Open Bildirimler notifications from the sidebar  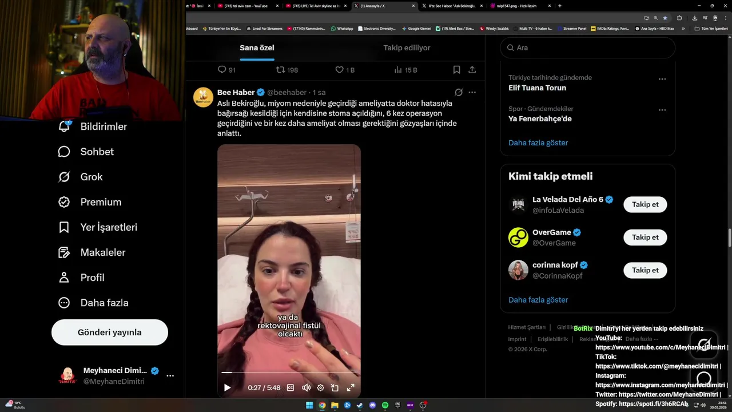click(93, 126)
